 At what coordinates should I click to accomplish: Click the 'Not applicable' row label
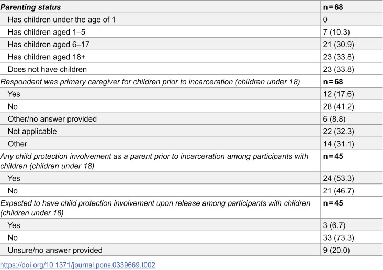coord(32,132)
